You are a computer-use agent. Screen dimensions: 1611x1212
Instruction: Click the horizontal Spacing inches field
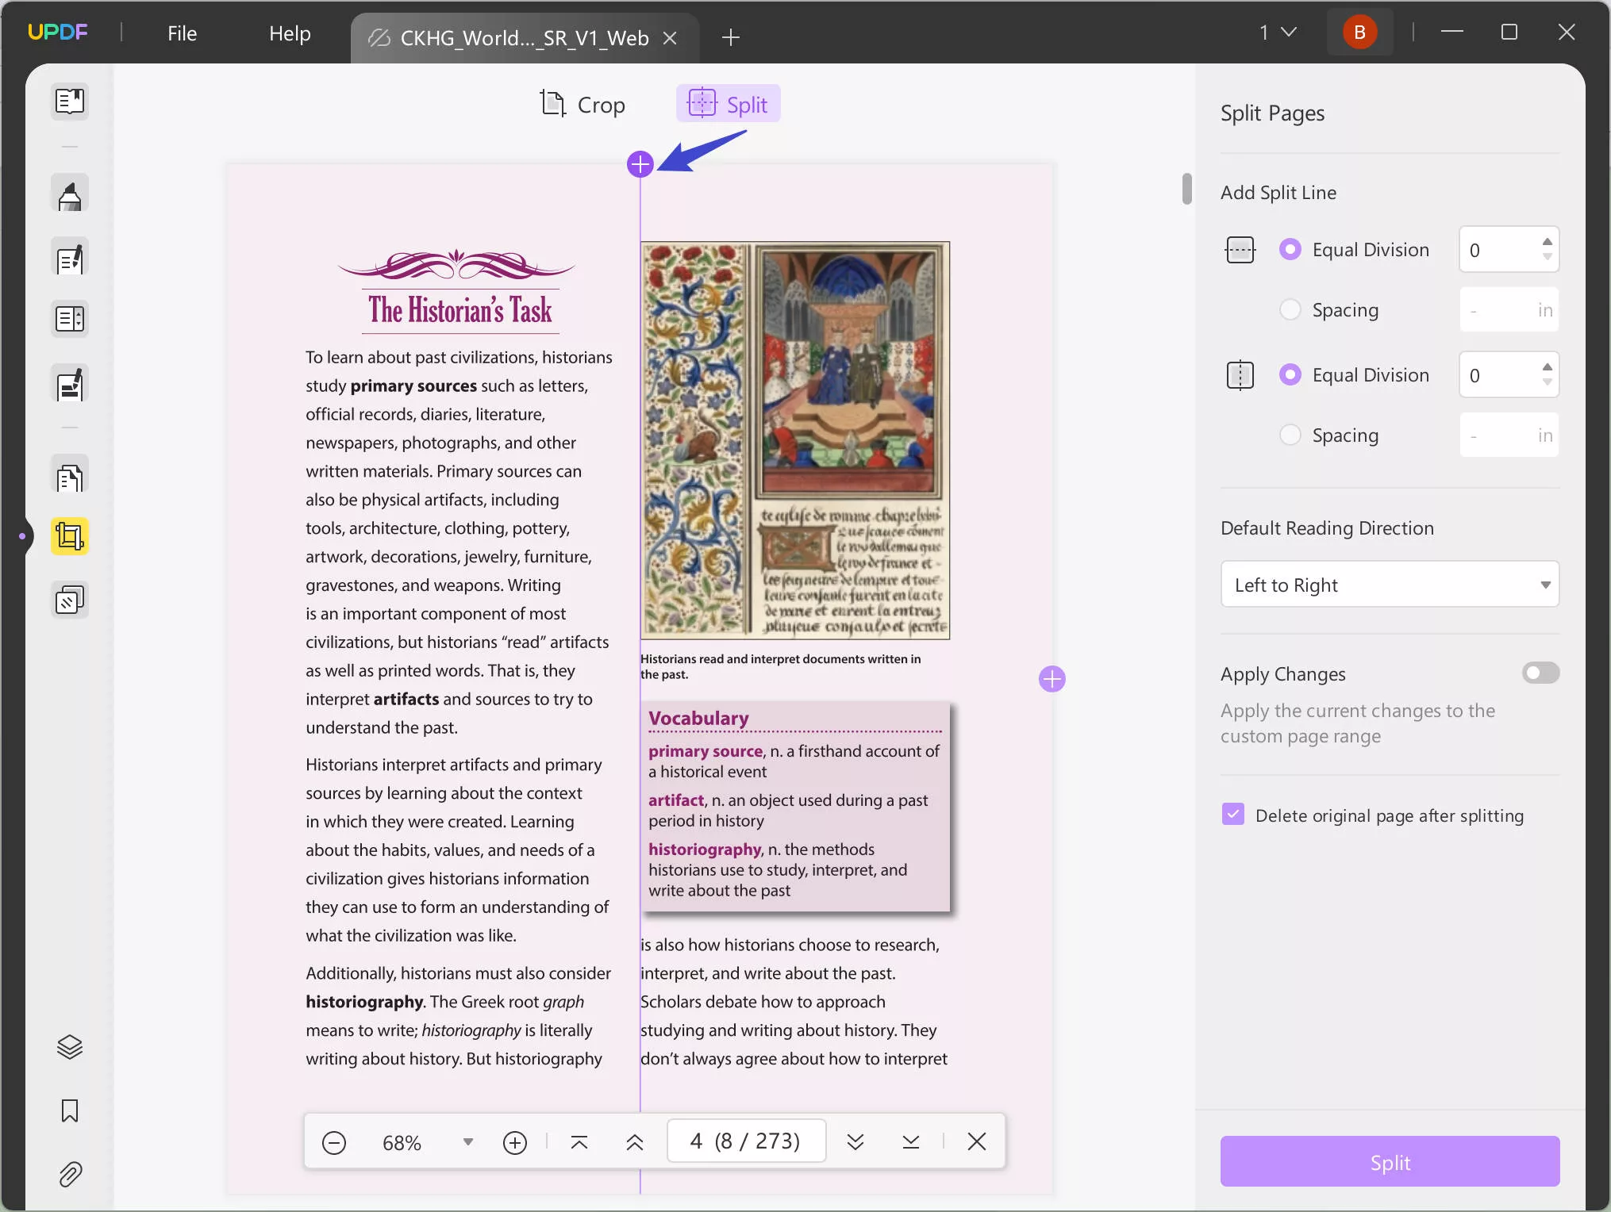(x=1509, y=310)
